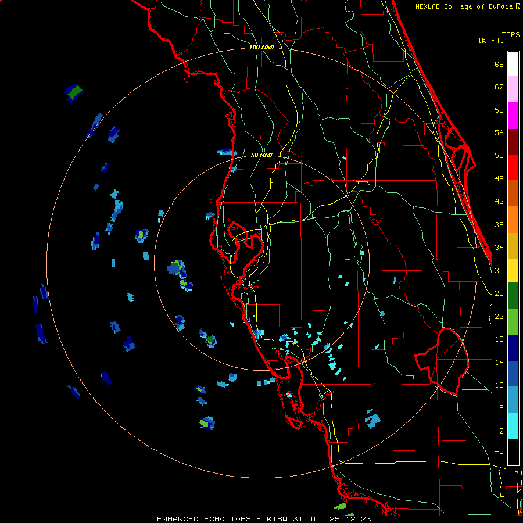Click the legend value 42
Viewport: 523px width, 523px height.
(499, 202)
